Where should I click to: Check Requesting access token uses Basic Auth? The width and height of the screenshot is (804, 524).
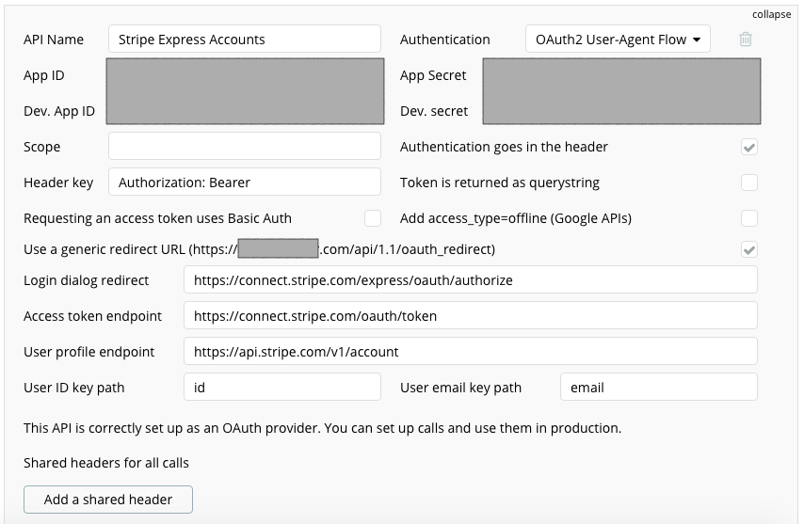coord(373,218)
